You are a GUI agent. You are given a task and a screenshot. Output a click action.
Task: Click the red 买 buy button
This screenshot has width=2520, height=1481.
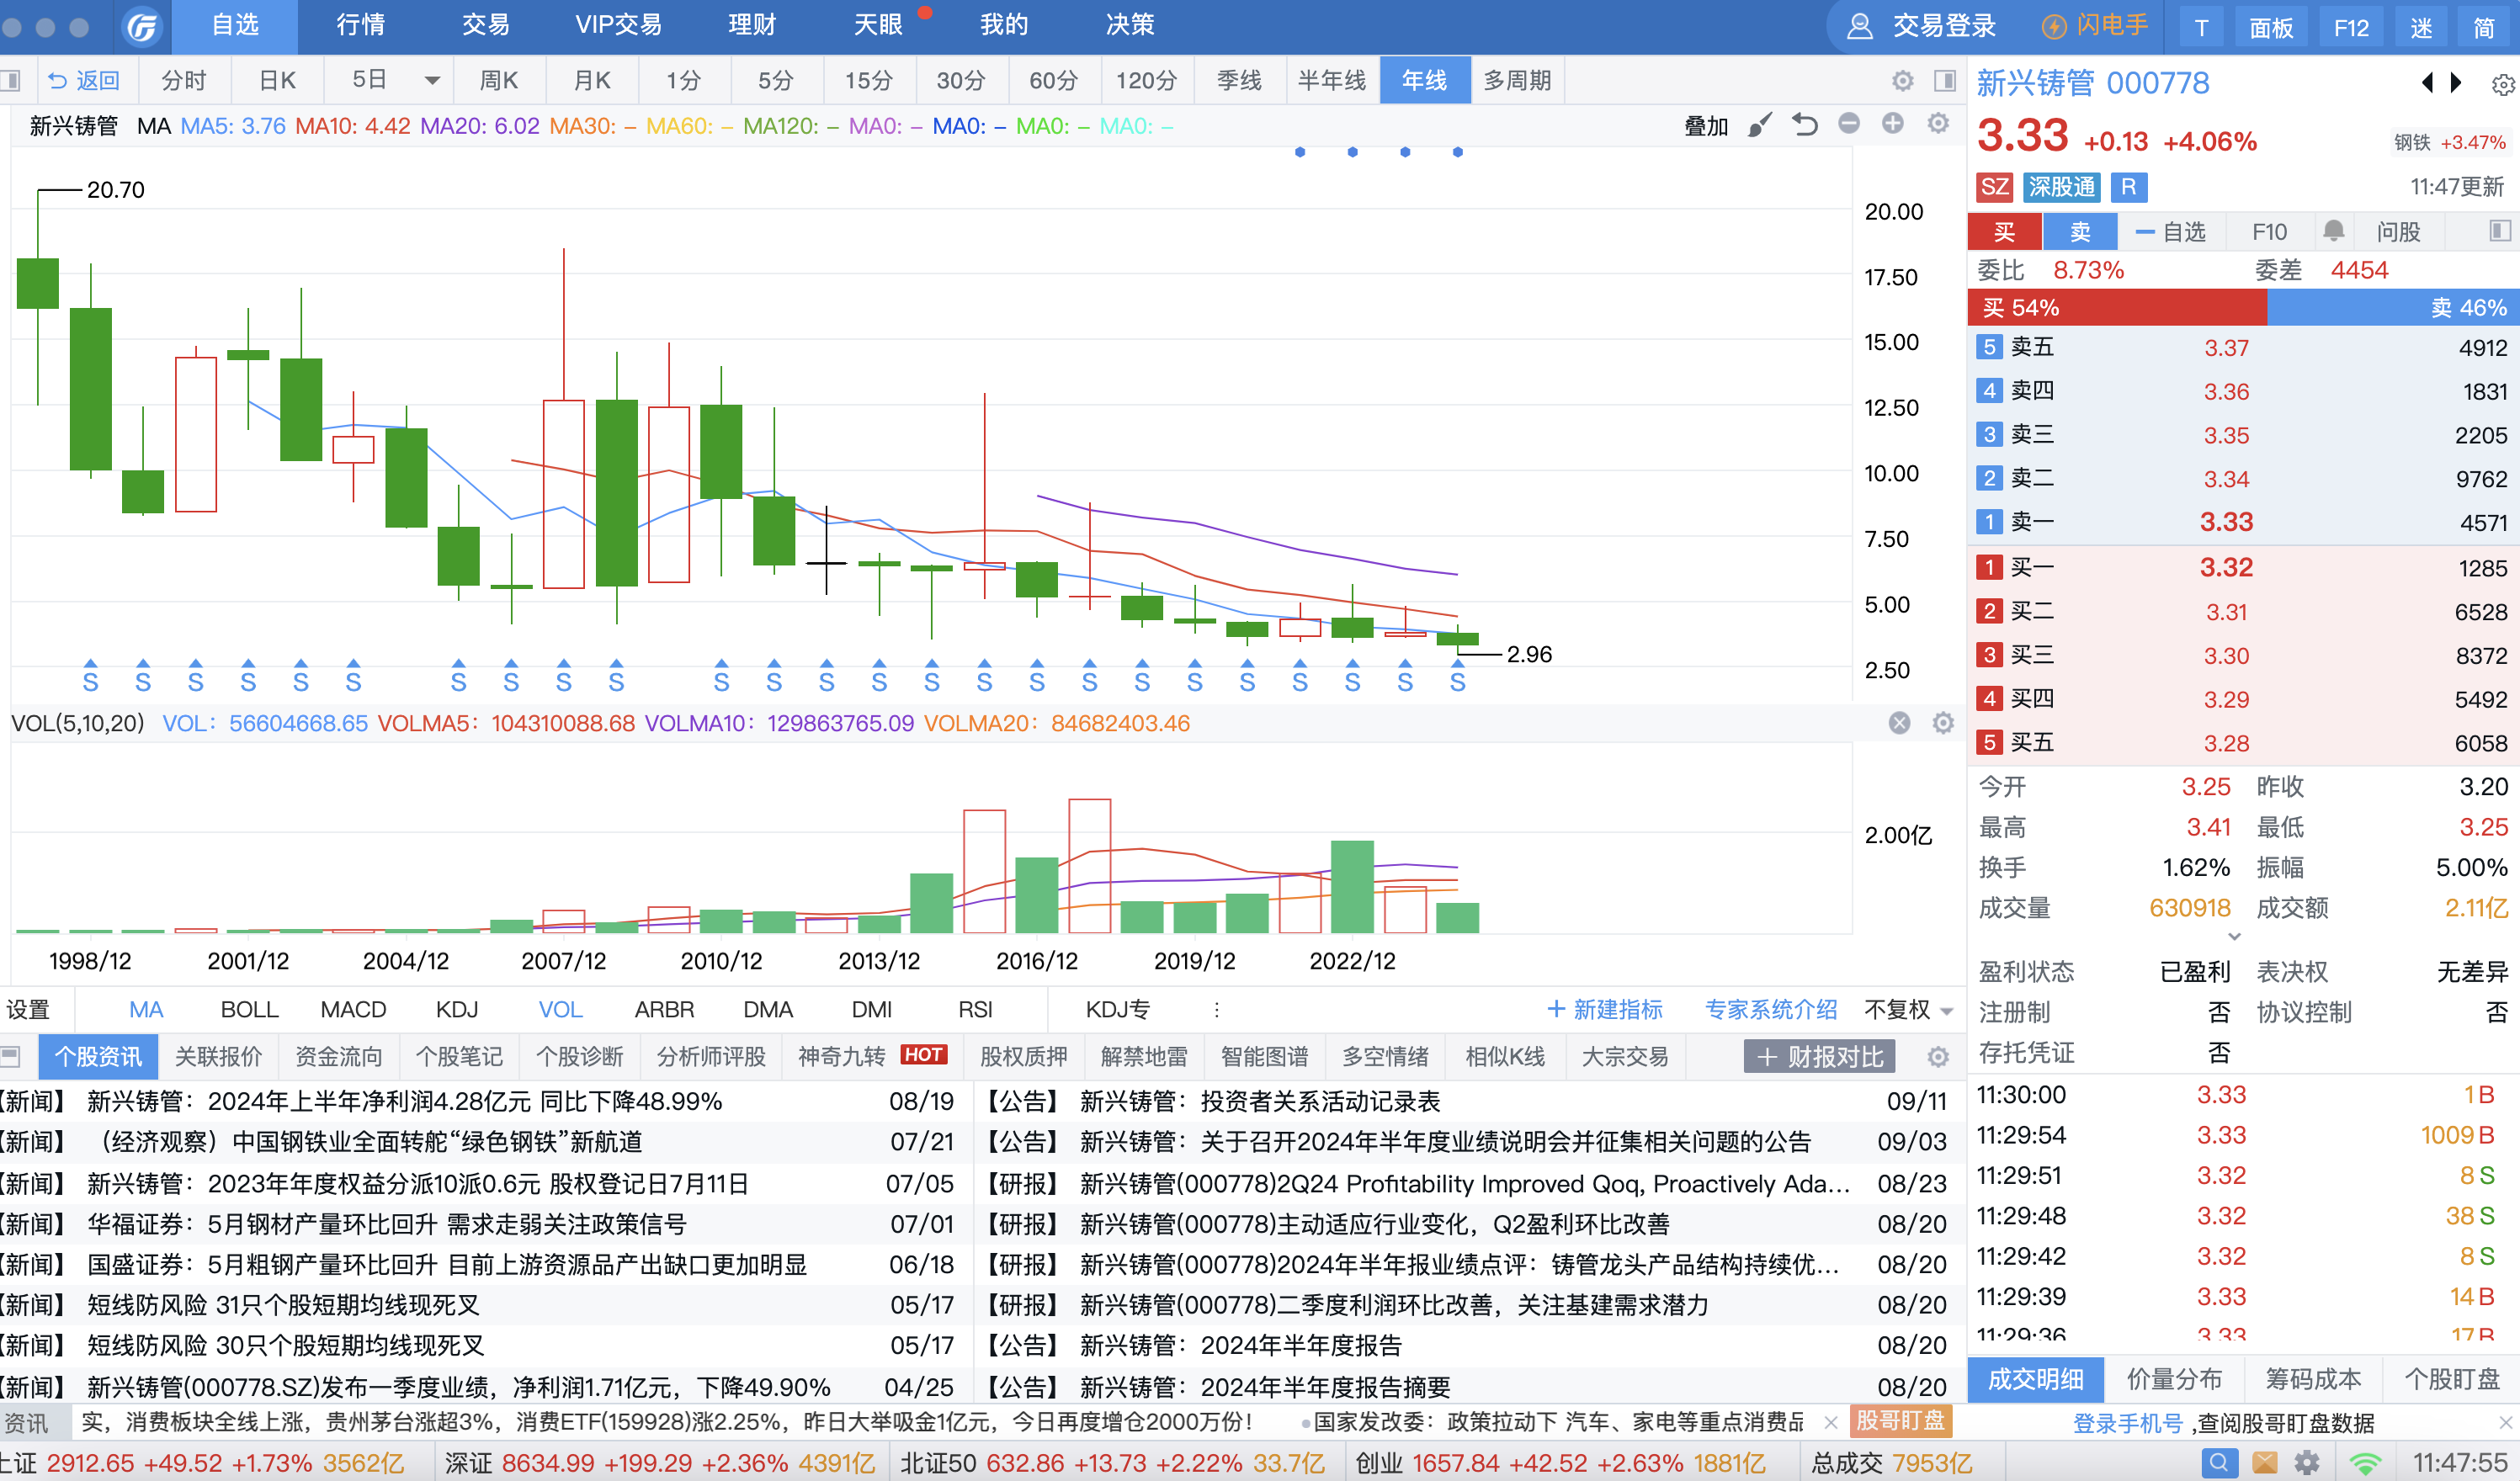click(x=2004, y=232)
